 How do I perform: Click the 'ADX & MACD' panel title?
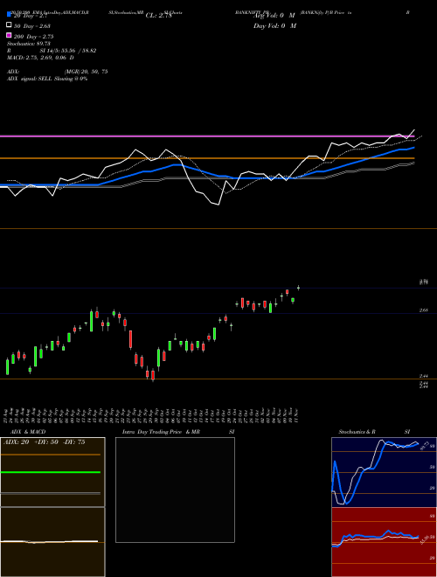pos(28,432)
